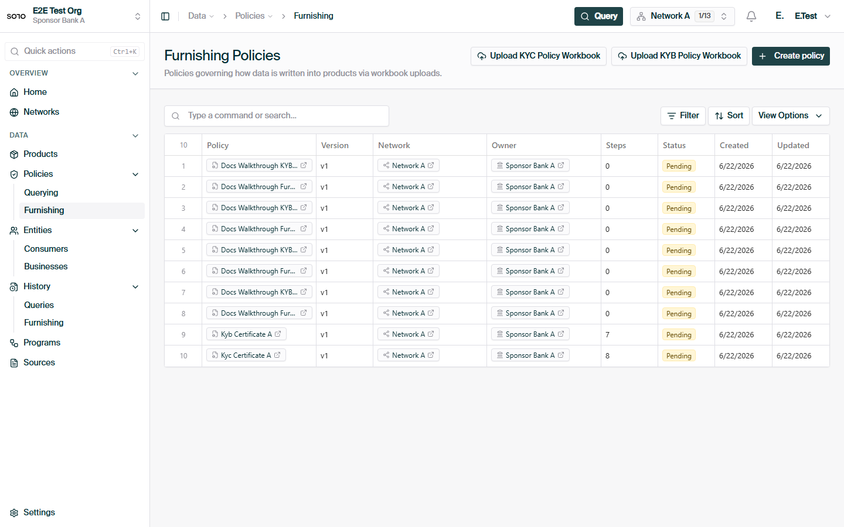Open Consumers under Entities
Image resolution: width=844 pixels, height=527 pixels.
pos(81,249)
